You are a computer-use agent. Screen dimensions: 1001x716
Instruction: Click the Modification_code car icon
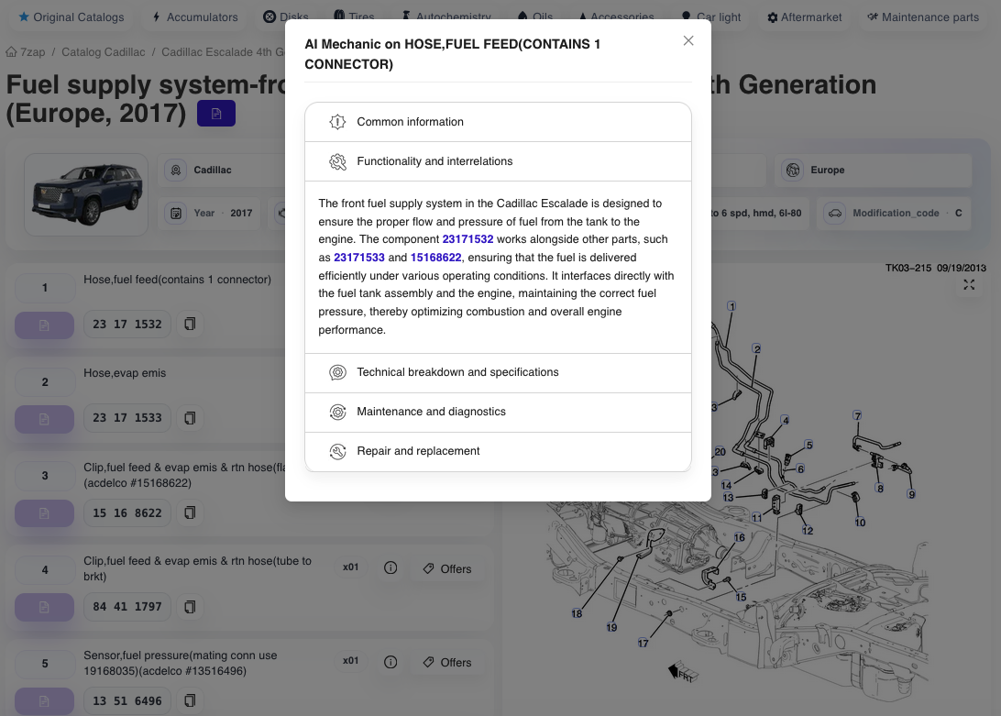pos(835,213)
